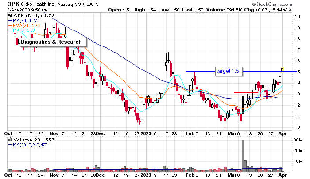Image resolution: width=310 pixels, height=179 pixels.
Task: Click the 10M volume axis label
Action: (x=298, y=161)
